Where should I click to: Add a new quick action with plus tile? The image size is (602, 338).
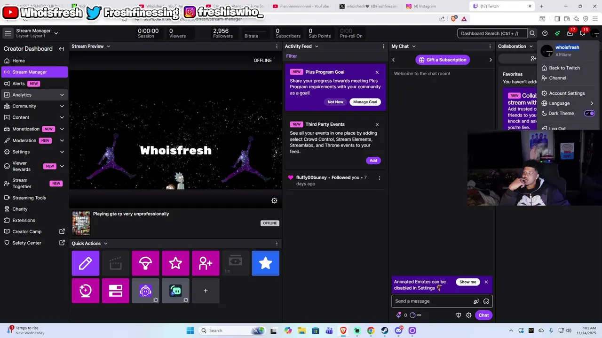pyautogui.click(x=206, y=291)
